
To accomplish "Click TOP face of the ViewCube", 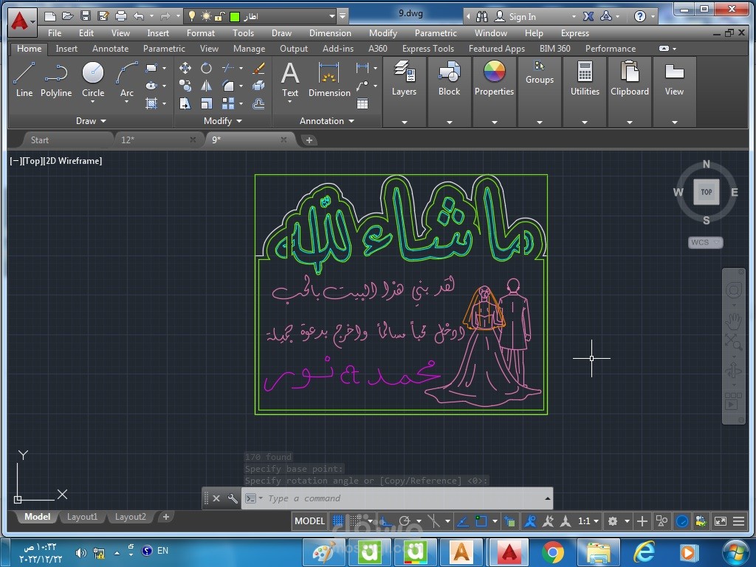I will 707,192.
